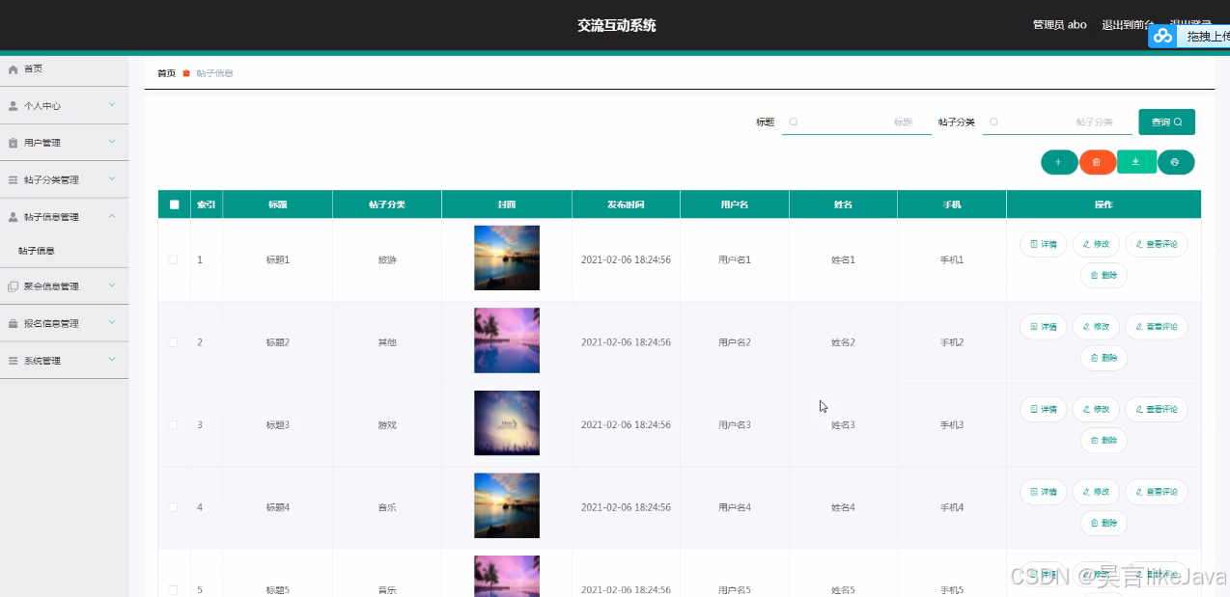Expand the 个人中心 chevron

coord(112,105)
